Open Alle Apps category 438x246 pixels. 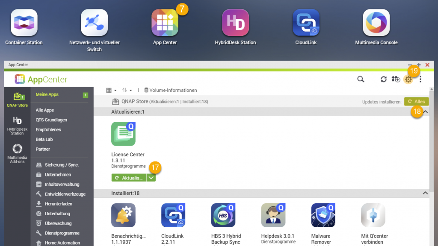click(x=44, y=110)
